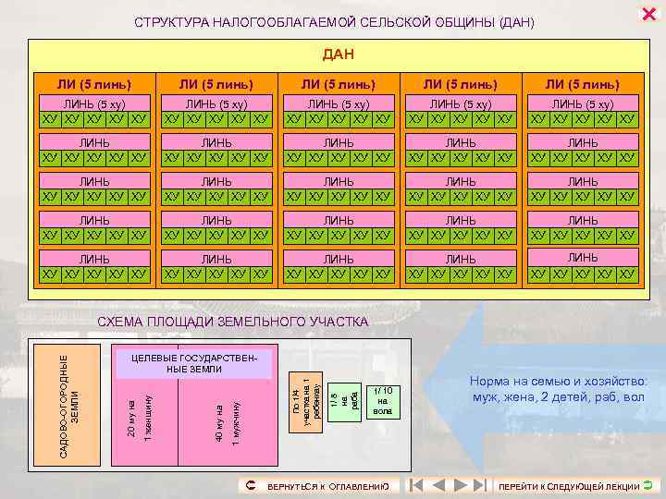Image resolution: width=666 pixels, height=499 pixels.
Task: Select the 40 му на 1 мужчину block
Action: 228,422
